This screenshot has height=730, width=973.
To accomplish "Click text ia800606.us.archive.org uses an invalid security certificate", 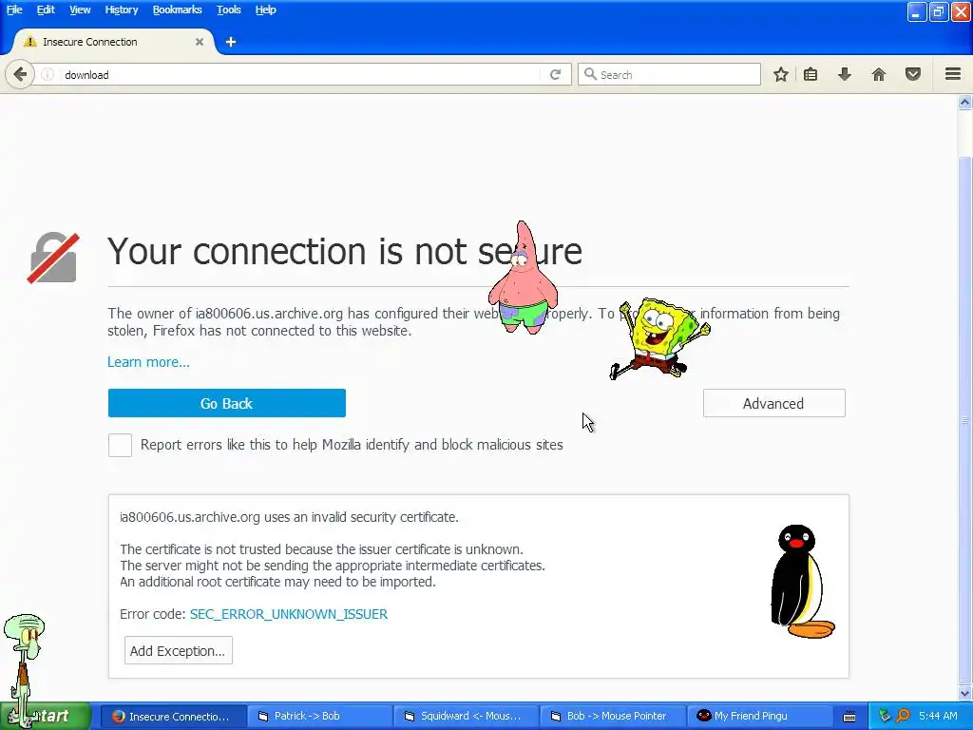I will point(289,517).
